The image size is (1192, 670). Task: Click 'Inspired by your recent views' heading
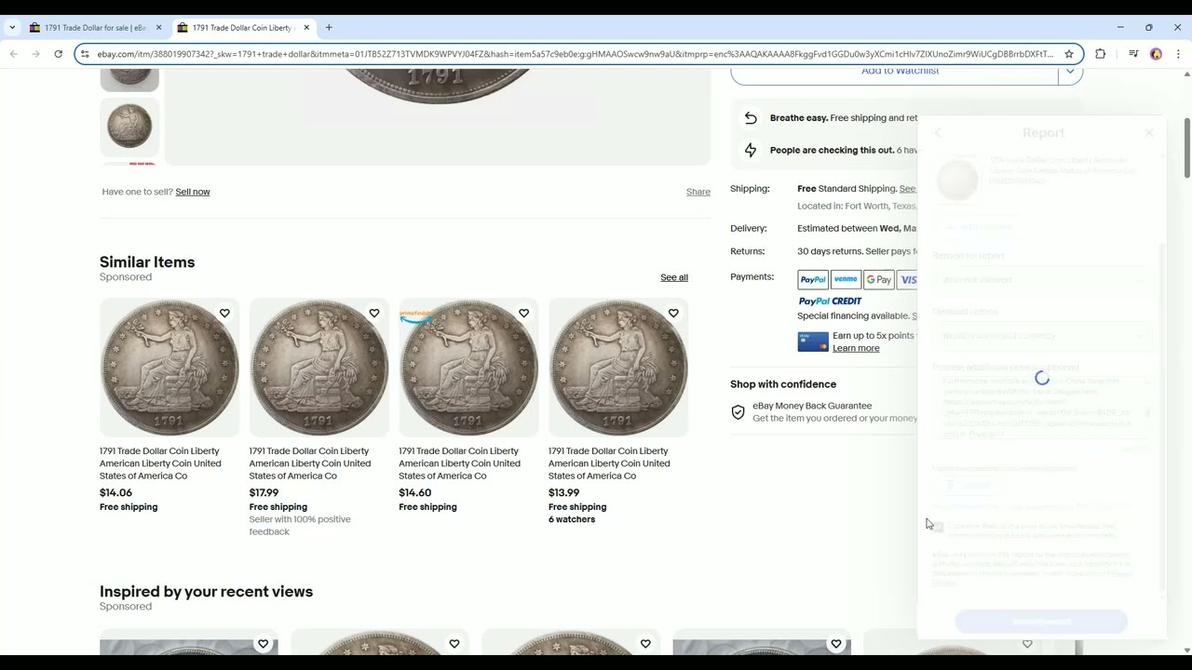coord(206,592)
